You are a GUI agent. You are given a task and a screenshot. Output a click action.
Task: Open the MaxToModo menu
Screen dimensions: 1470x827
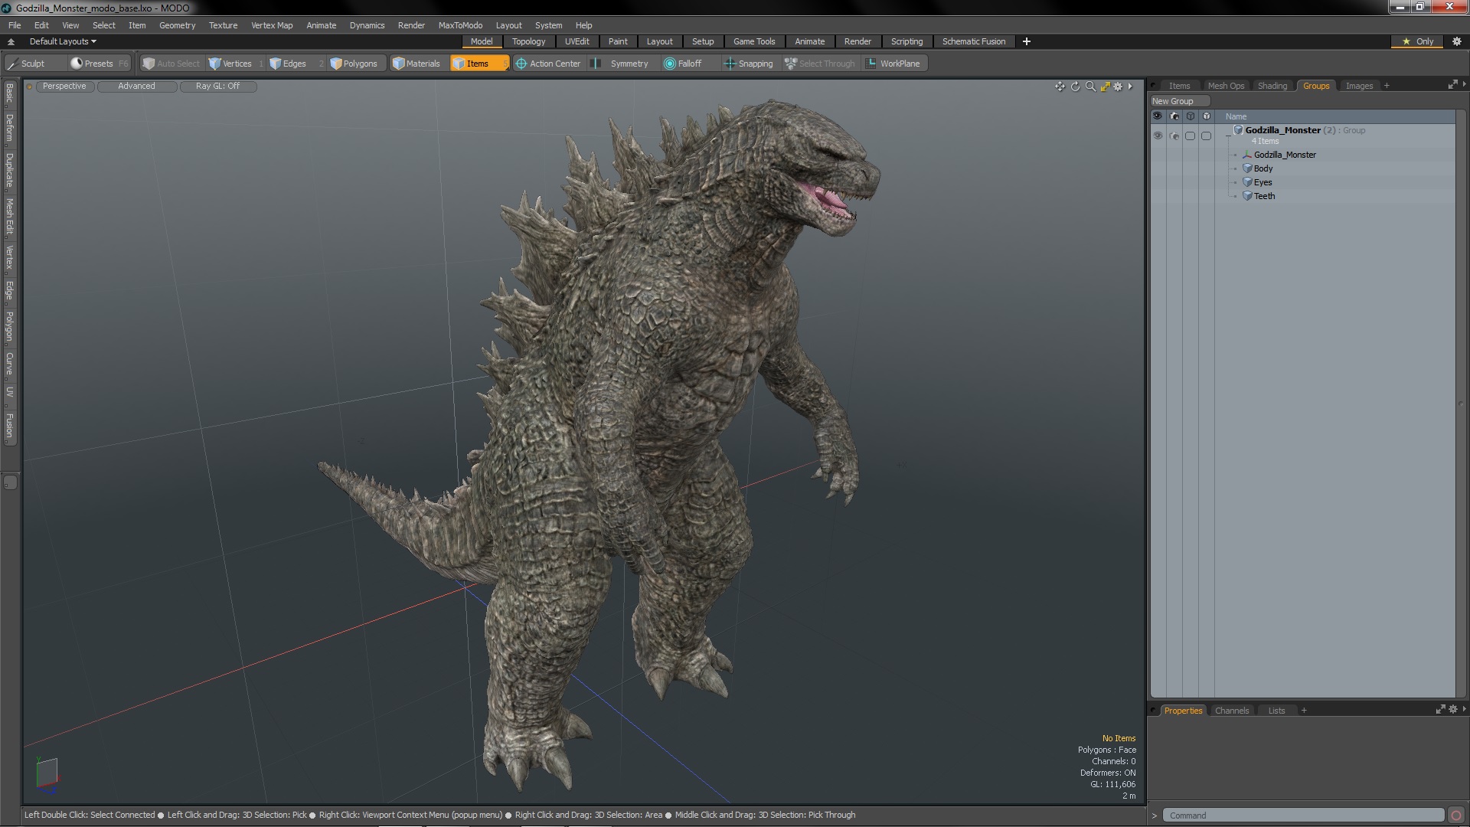point(460,25)
